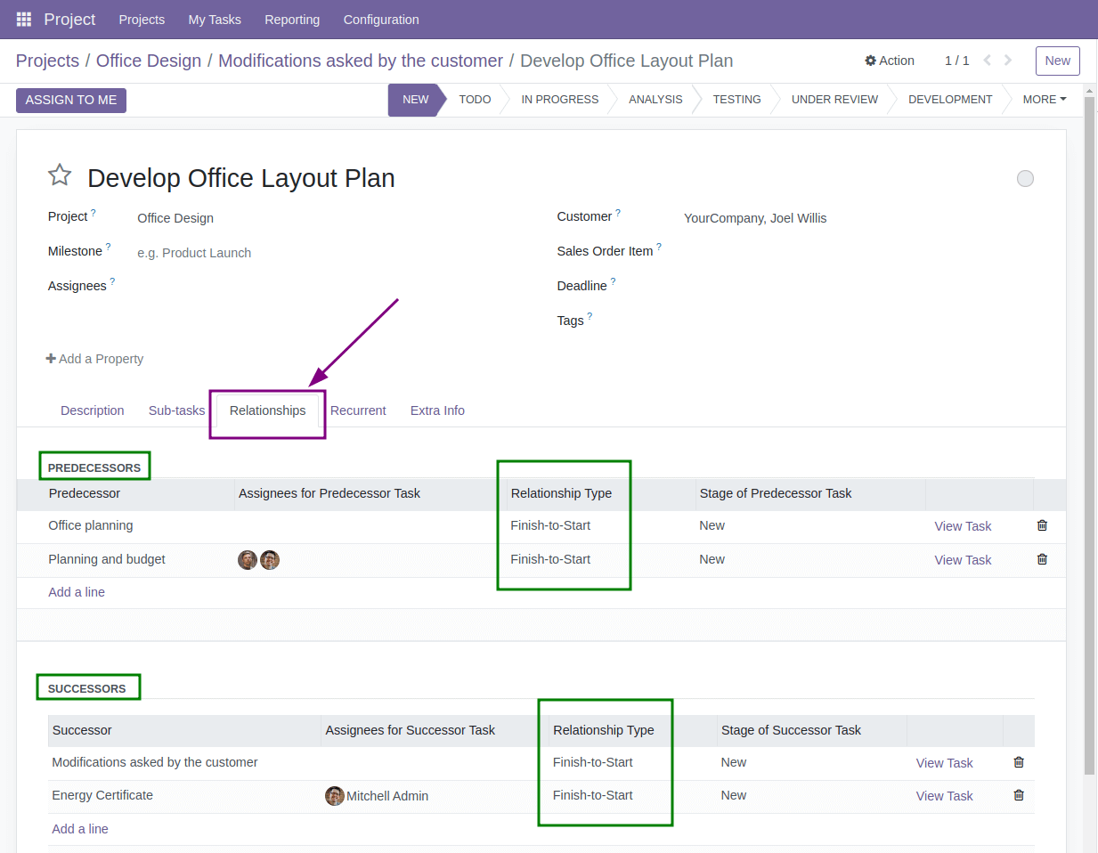Click the plus icon on Add a Property
Image resolution: width=1098 pixels, height=853 pixels.
(50, 359)
